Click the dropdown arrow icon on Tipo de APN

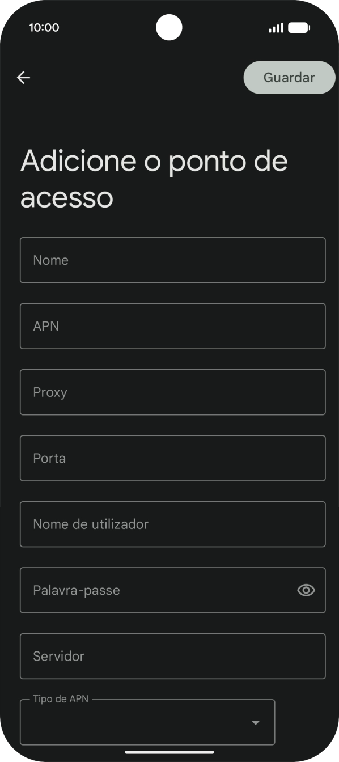(256, 722)
